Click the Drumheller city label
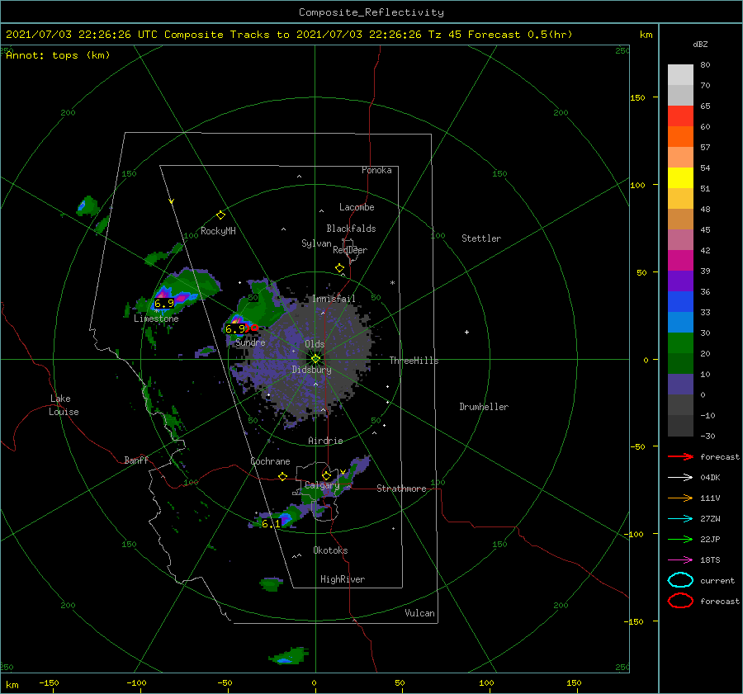Image resolution: width=743 pixels, height=694 pixels. tap(484, 407)
